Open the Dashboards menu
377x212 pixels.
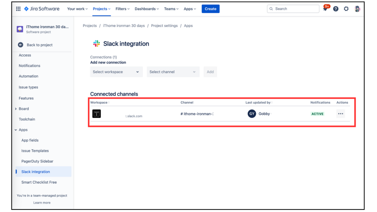tap(147, 9)
